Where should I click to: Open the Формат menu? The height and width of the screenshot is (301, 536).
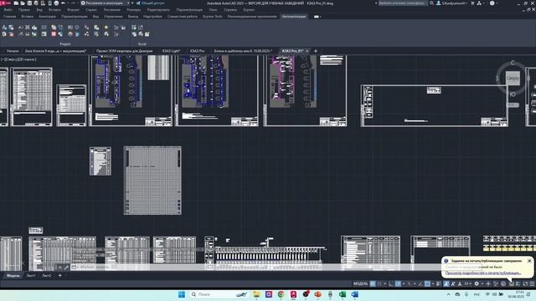click(x=73, y=10)
